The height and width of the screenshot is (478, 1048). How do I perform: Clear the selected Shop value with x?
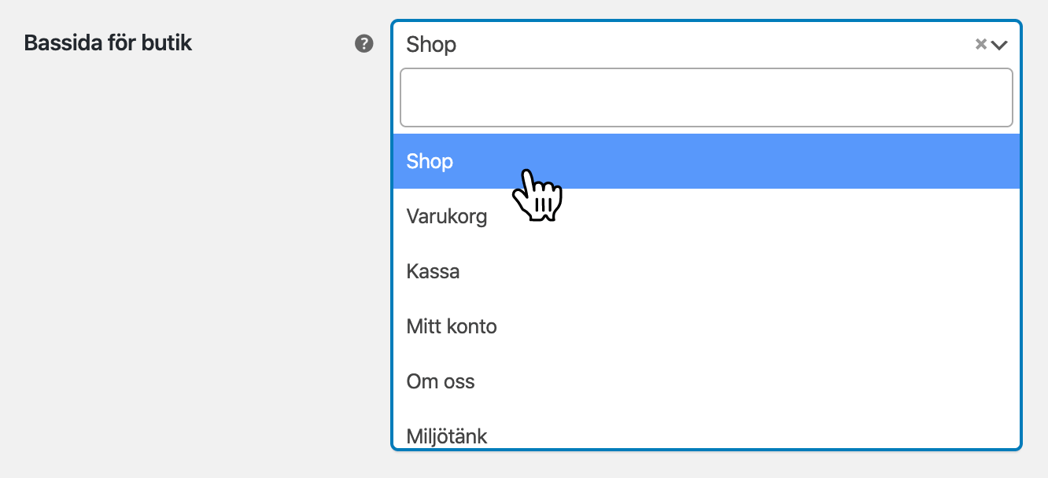980,44
